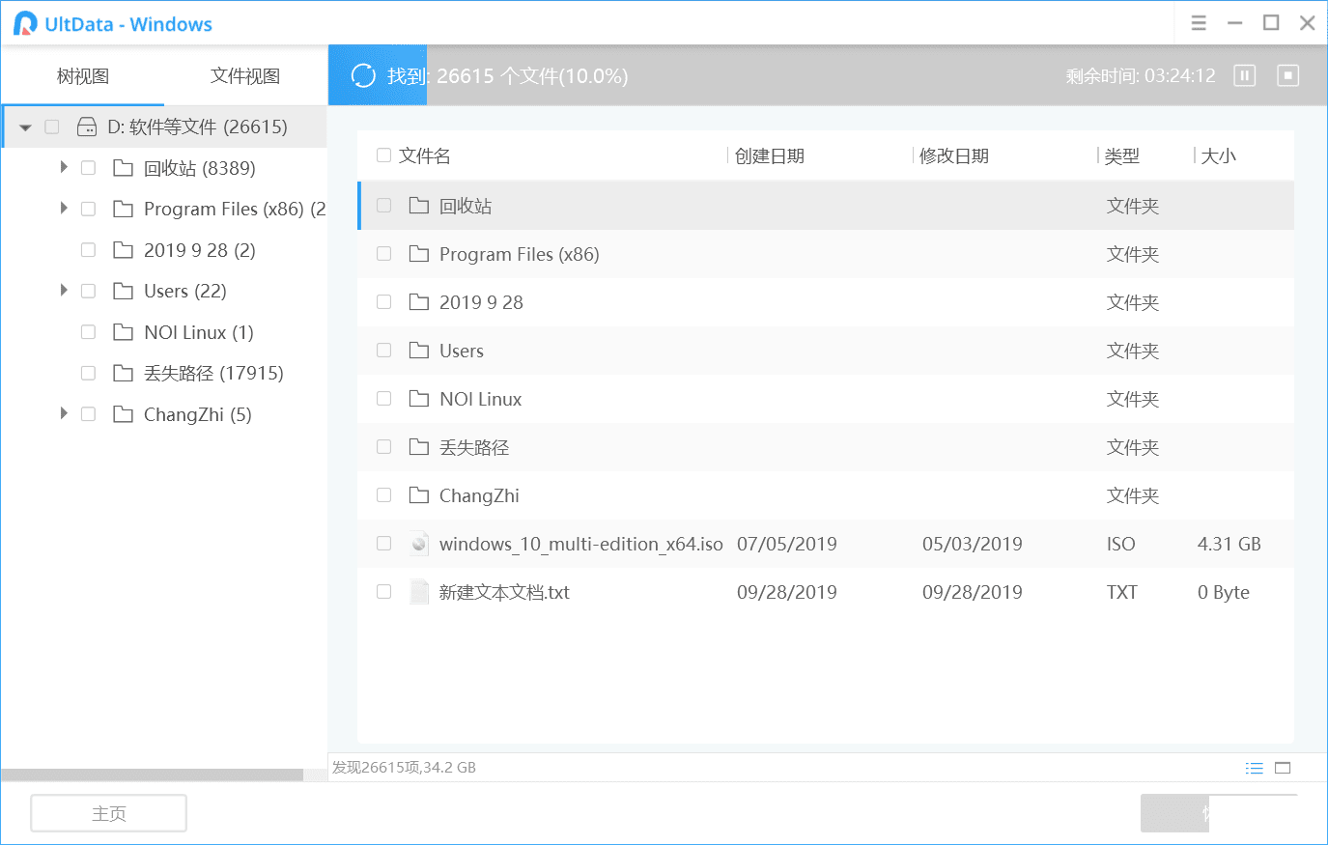Select NOI Linux (1) in tree
1328x845 pixels.
point(198,332)
